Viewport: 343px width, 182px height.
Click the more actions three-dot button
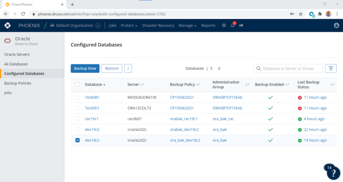pyautogui.click(x=128, y=68)
